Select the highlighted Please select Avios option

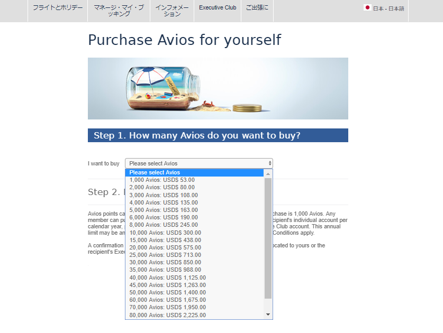[x=155, y=172]
